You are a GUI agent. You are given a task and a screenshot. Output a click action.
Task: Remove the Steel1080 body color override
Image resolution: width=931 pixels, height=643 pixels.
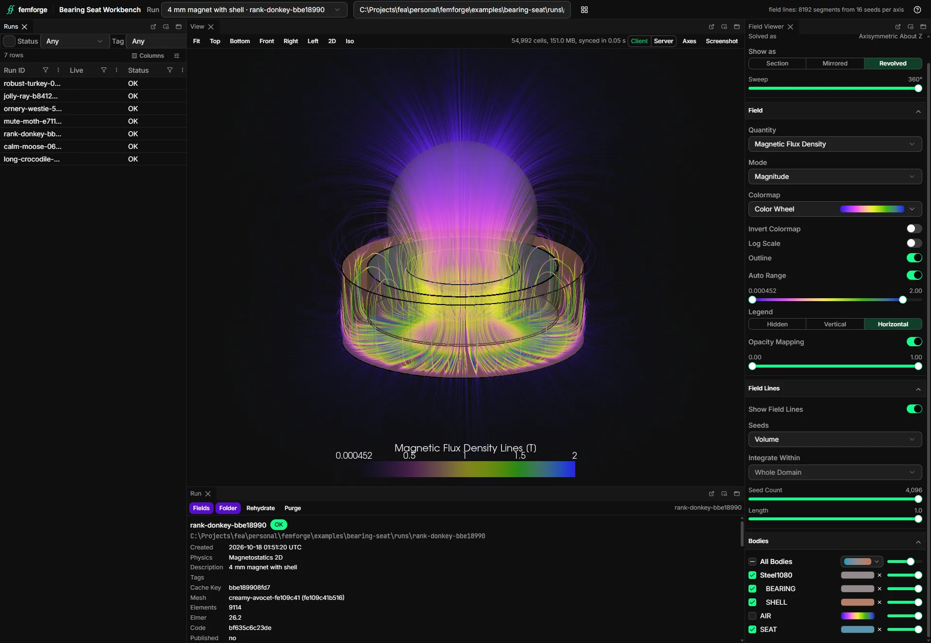pos(880,575)
